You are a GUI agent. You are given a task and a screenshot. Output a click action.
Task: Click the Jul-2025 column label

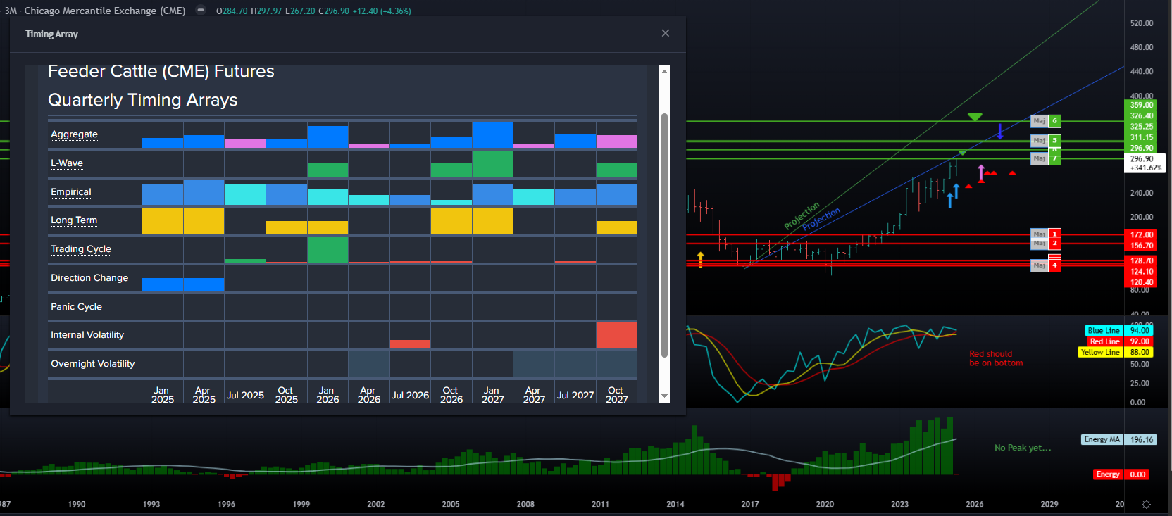click(245, 395)
